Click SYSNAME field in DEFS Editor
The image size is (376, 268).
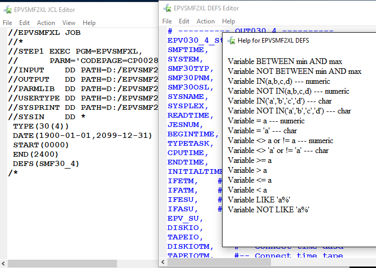pyautogui.click(x=188, y=97)
